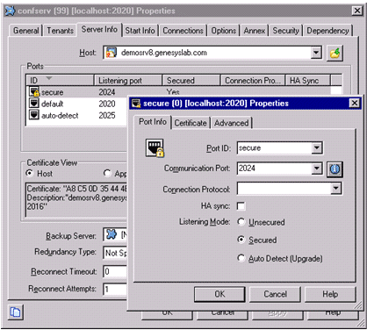The height and width of the screenshot is (330, 367).
Task: Sort by Listening port column header
Action: [128, 80]
